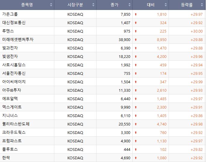The height and width of the screenshot is (162, 206).
Task: Select stock name 미래에셋벤처투자
Action: point(18,40)
